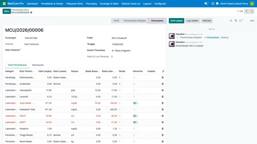The width and height of the screenshot is (257, 144).
Task: Open attachments paperclip icon
Action: pyautogui.click(x=236, y=21)
